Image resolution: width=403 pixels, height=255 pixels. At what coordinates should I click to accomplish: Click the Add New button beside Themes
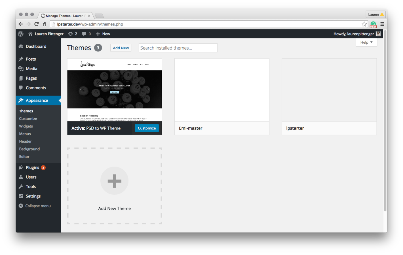[121, 48]
